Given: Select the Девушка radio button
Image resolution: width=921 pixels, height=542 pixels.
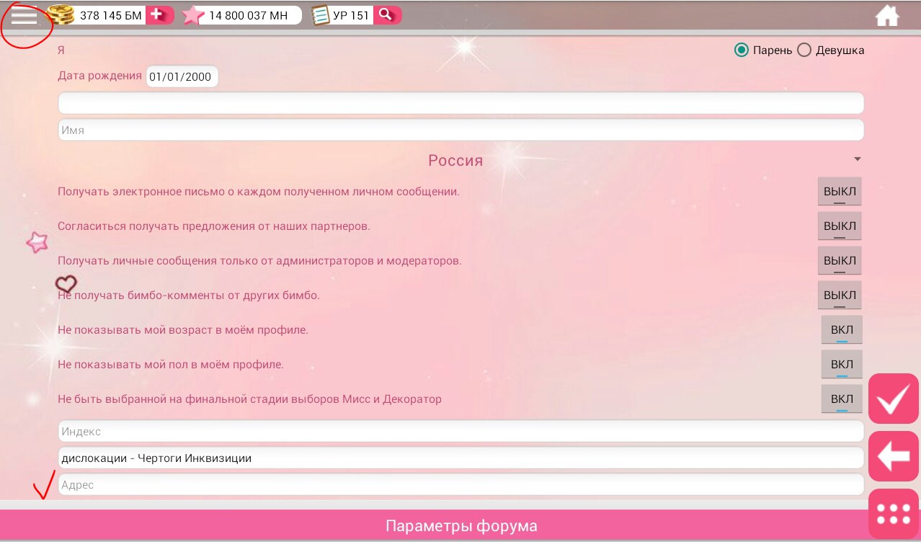Looking at the screenshot, I should click(x=804, y=50).
